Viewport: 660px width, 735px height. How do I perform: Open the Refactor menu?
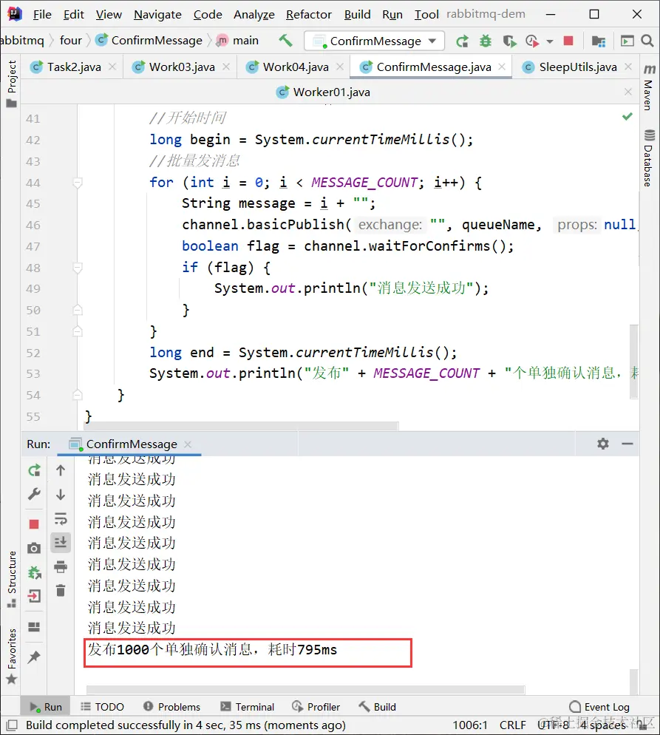[x=309, y=15]
